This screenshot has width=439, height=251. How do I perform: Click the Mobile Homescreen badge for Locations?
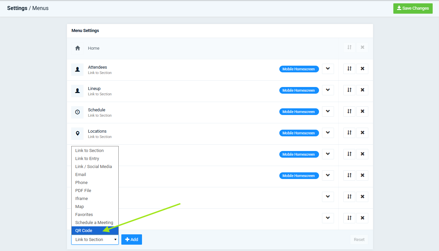299,133
